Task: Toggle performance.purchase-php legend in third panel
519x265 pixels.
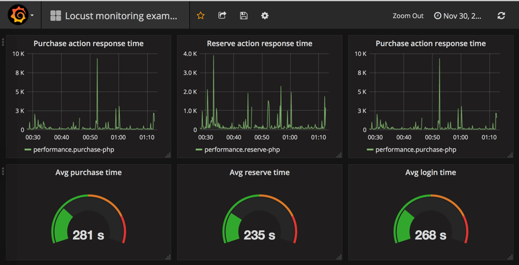Action: tap(416, 150)
